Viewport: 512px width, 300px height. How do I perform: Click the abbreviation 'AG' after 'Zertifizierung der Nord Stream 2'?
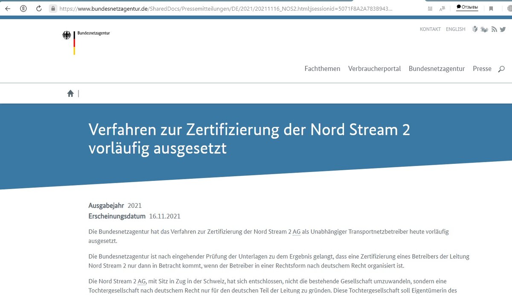(x=297, y=232)
